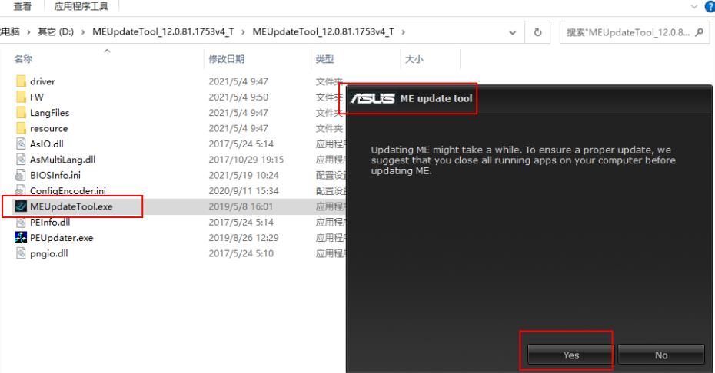Click the AsMultiLang.dll file name

pos(62,160)
